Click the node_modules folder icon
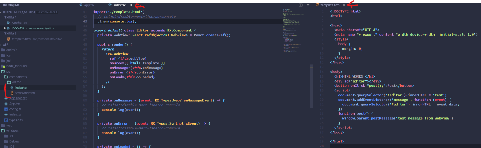This screenshot has height=148, width=481. pos(3,66)
